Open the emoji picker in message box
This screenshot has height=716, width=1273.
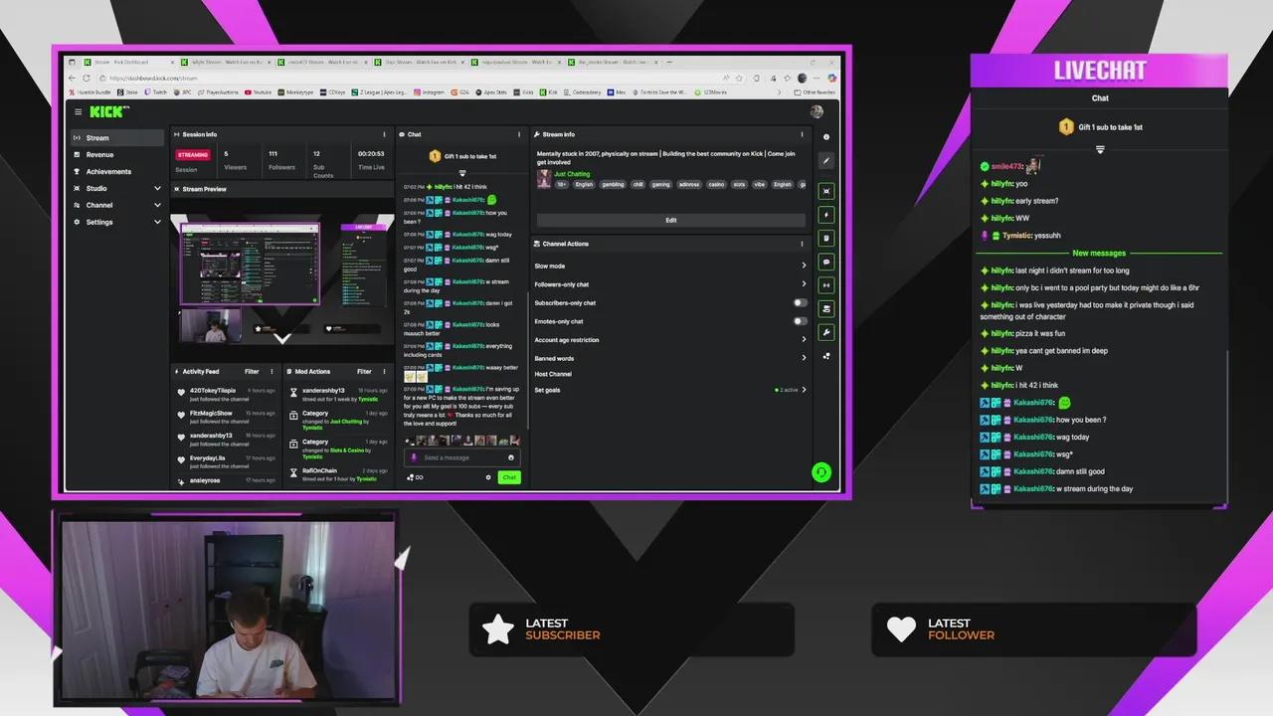pyautogui.click(x=511, y=457)
